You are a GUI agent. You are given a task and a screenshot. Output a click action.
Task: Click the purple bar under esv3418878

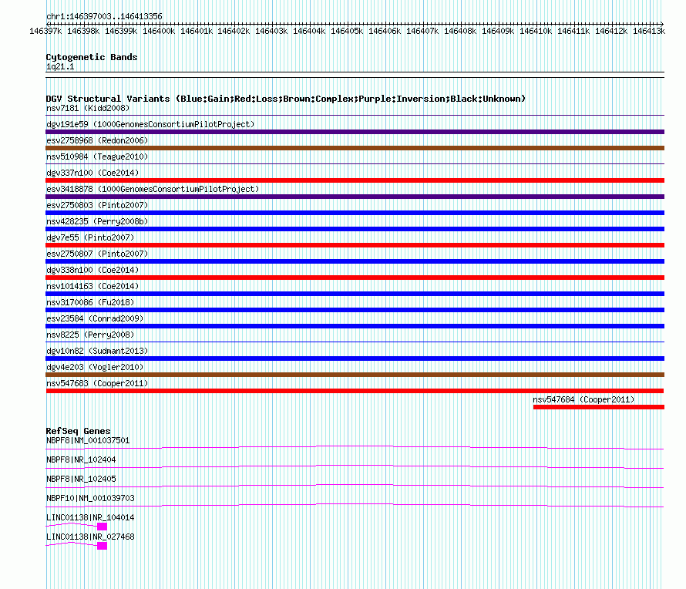[355, 197]
